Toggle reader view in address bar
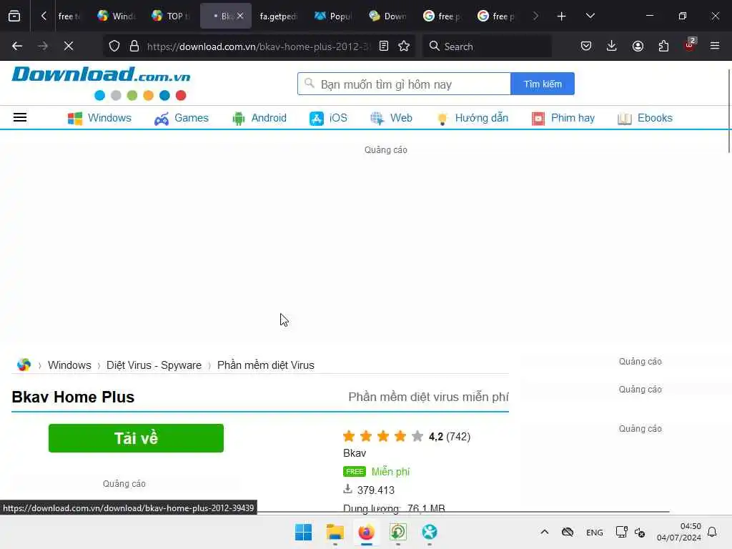The width and height of the screenshot is (732, 549). 384,46
